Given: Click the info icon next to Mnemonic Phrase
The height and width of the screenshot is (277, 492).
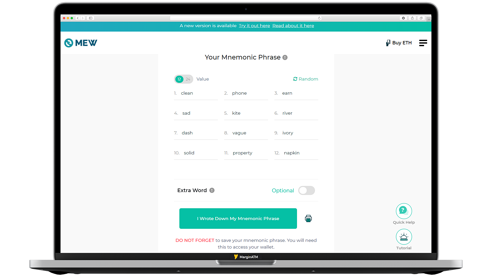Looking at the screenshot, I should (285, 57).
